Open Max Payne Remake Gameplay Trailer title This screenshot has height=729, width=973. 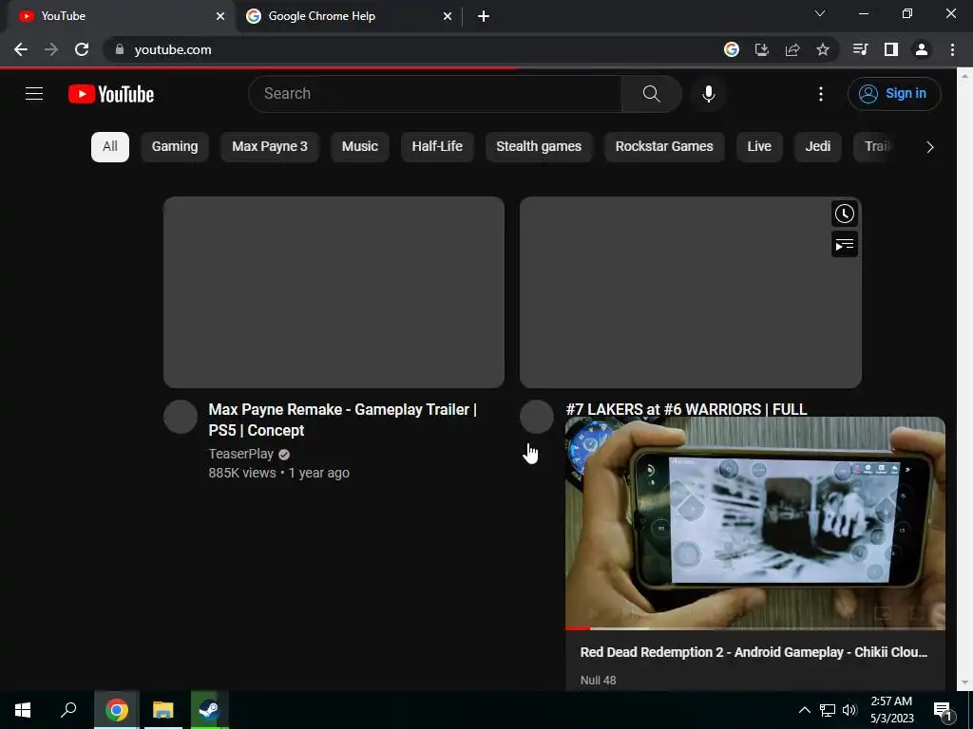point(342,420)
